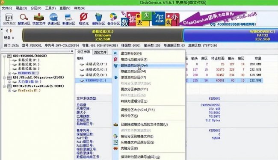Choose 指派新的驱动器号(盘符)(G) menu entry
Screen dimensions: 278x160
149,157
